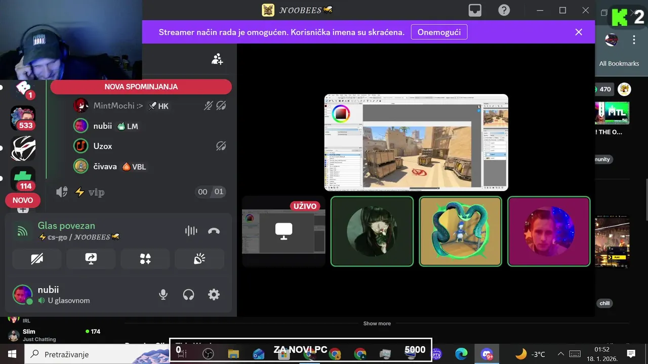
Task: Click the NOVO unread pill
Action: [23, 200]
